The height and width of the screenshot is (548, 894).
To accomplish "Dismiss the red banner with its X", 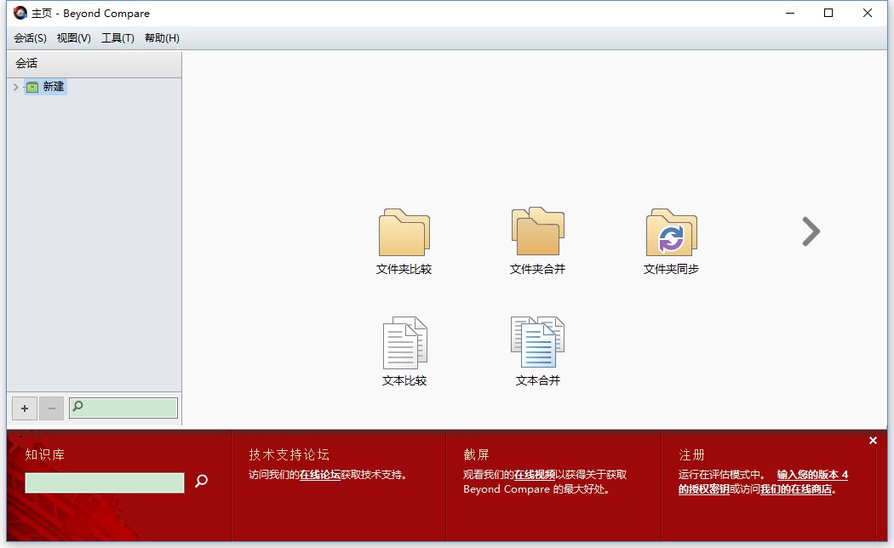I will (873, 440).
